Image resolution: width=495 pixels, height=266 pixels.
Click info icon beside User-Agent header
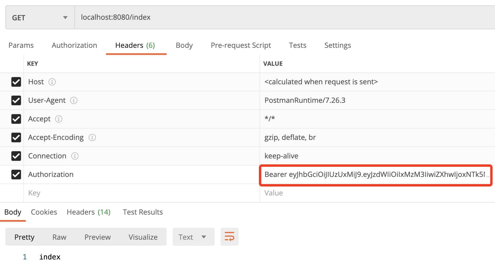(x=74, y=100)
